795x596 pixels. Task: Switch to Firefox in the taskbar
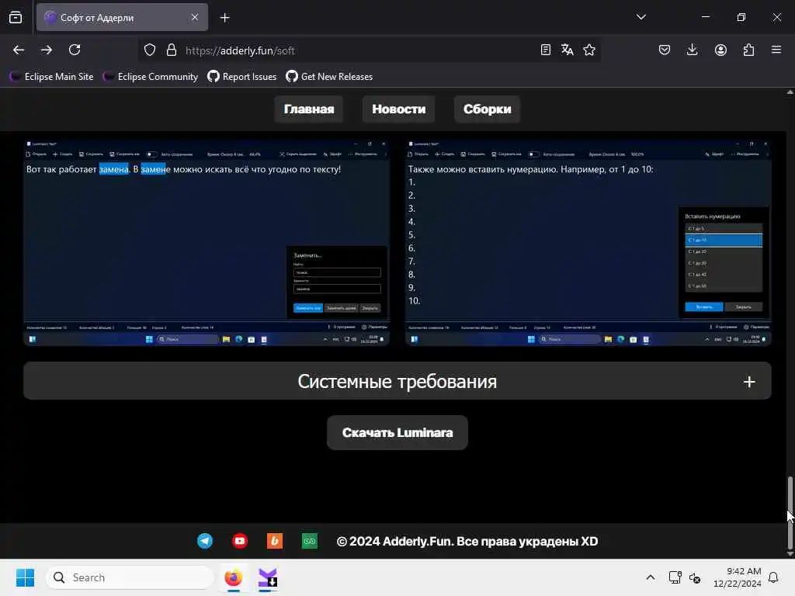[233, 577]
